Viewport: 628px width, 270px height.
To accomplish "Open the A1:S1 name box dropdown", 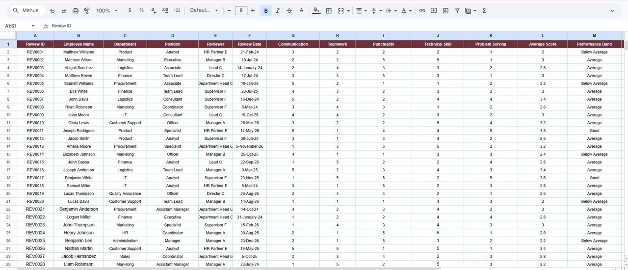I will point(33,26).
